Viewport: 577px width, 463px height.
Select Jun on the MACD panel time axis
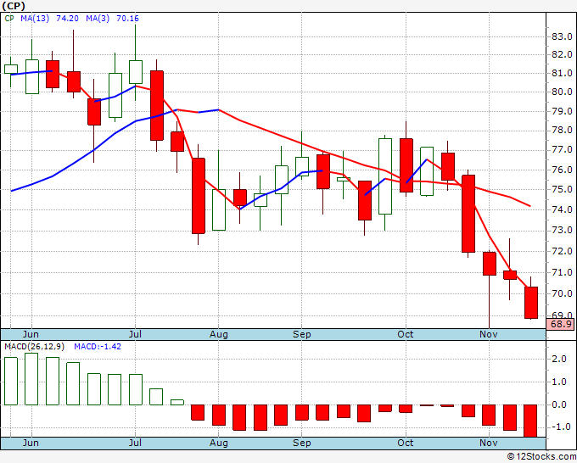(x=31, y=443)
